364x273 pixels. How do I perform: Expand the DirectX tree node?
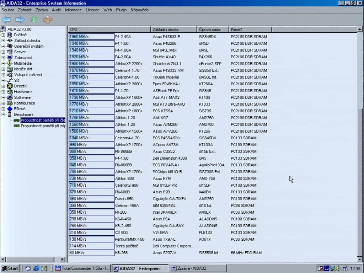tap(3, 86)
